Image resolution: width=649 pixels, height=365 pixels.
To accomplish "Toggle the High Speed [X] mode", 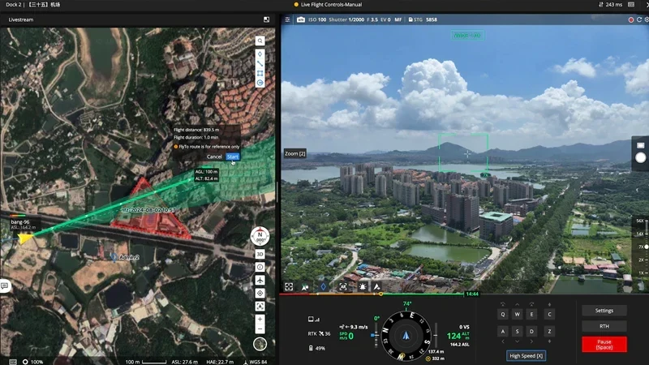I will point(526,356).
